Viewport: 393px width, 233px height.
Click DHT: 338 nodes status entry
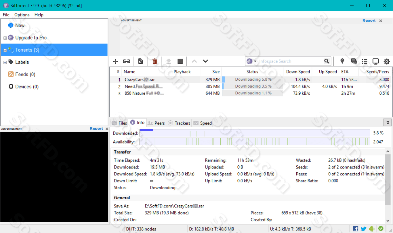pyautogui.click(x=141, y=229)
